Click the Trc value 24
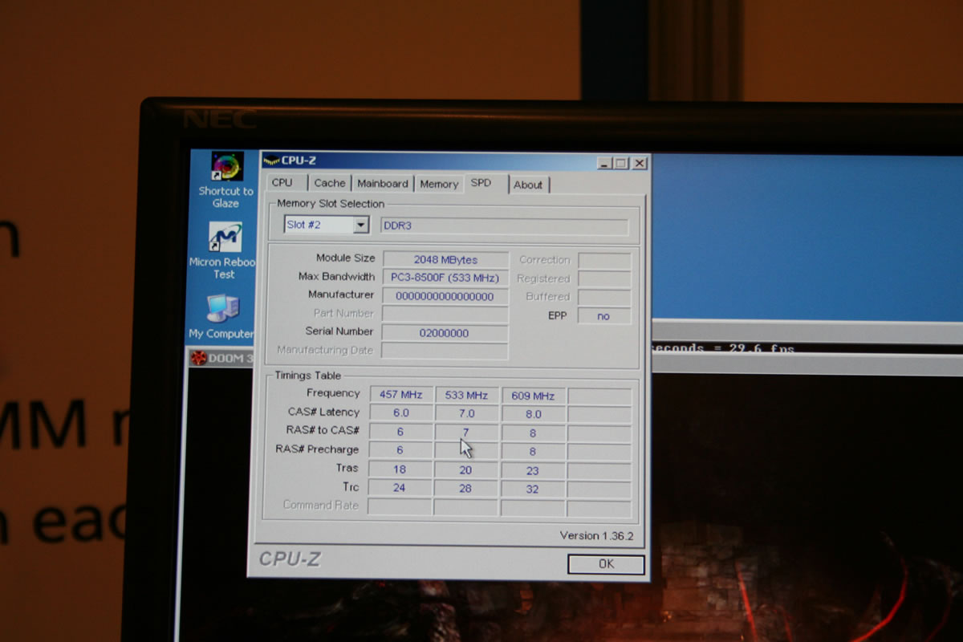The width and height of the screenshot is (963, 642). pyautogui.click(x=400, y=488)
